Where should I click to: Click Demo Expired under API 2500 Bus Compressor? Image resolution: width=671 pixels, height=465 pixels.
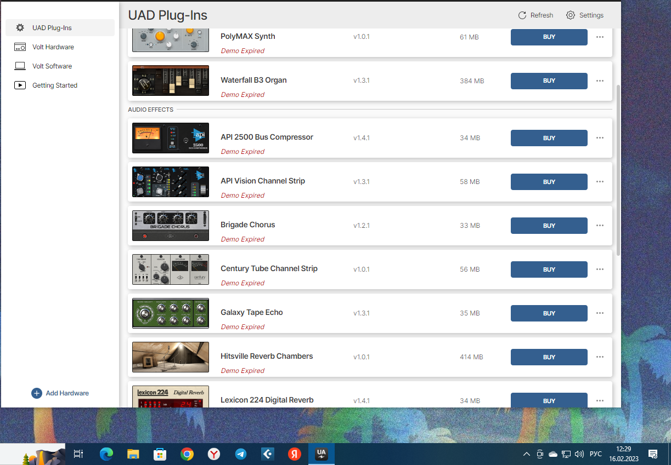(x=243, y=152)
